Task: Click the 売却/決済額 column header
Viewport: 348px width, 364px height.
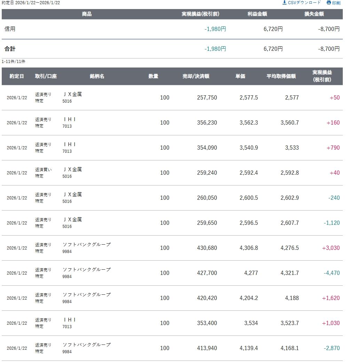Action: tap(196, 76)
